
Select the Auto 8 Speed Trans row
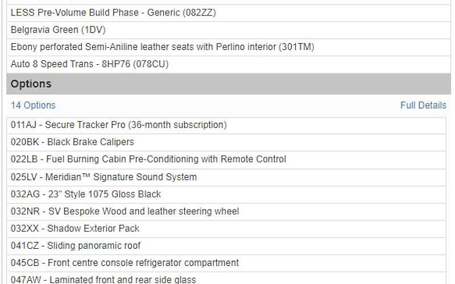229,64
